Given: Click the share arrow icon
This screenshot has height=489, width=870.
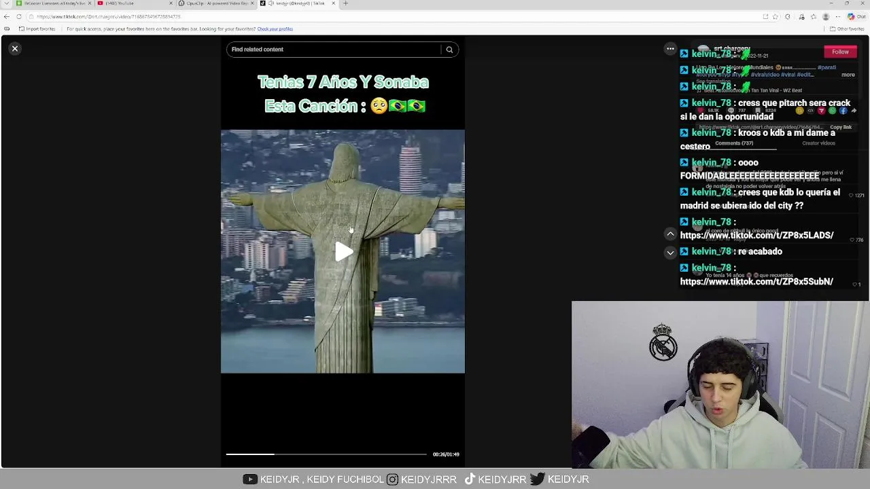Looking at the screenshot, I should [854, 110].
